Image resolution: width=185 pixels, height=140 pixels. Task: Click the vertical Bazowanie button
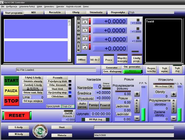tap(79, 34)
